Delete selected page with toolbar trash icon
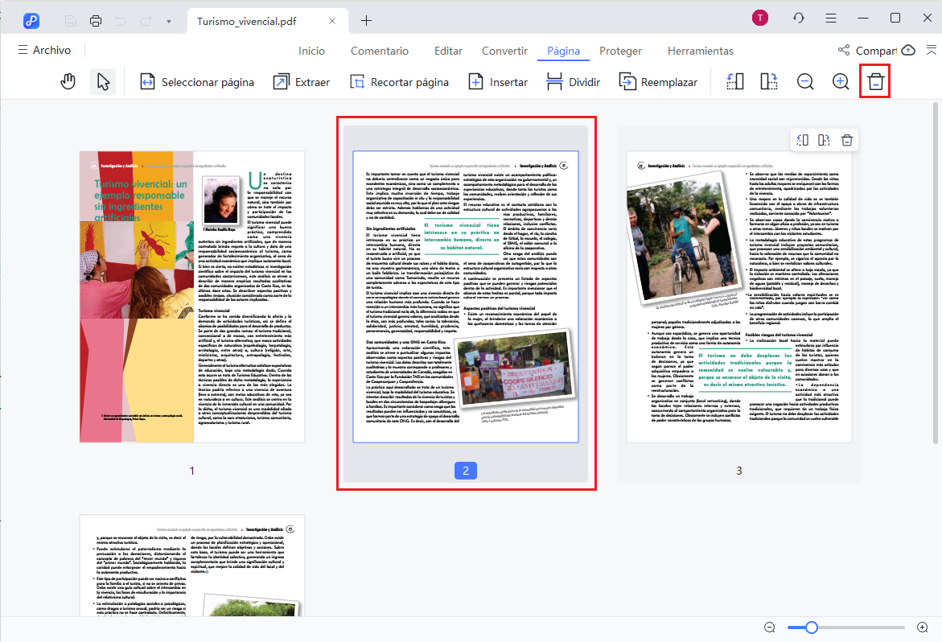Screen dimensions: 942x642 point(875,82)
